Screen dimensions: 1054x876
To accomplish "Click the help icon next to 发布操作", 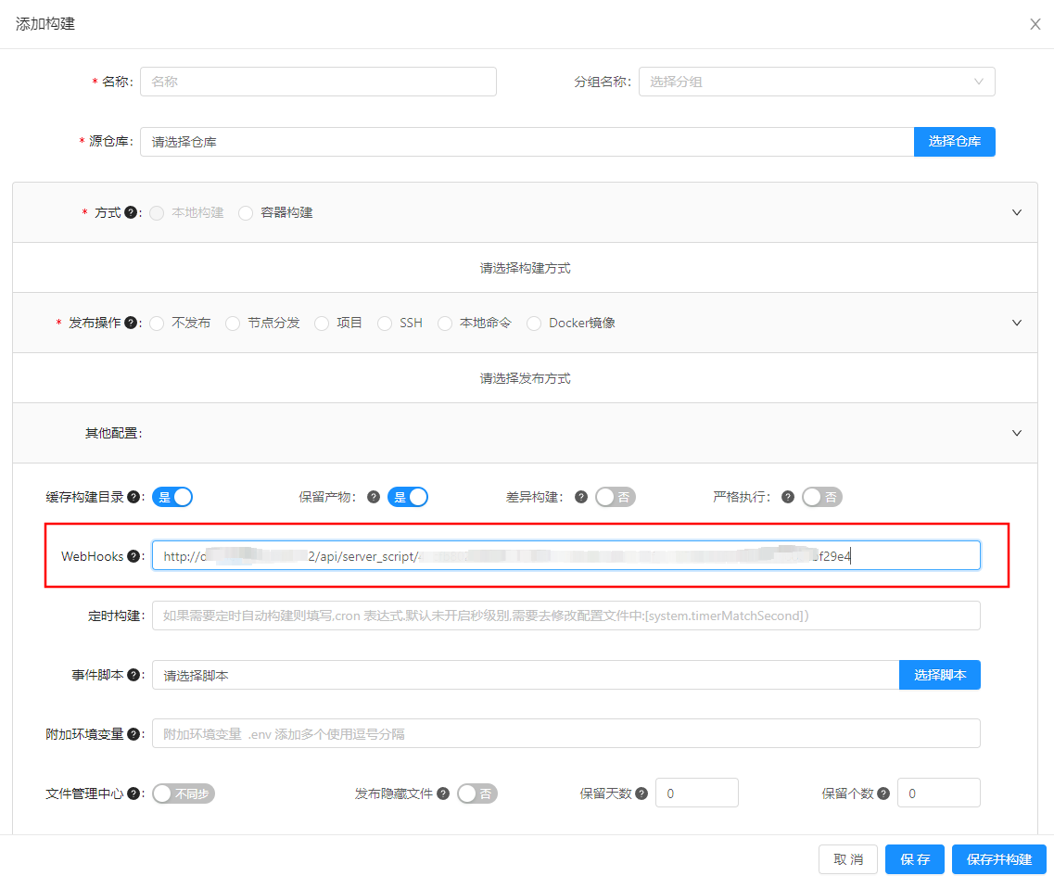I will click(131, 323).
